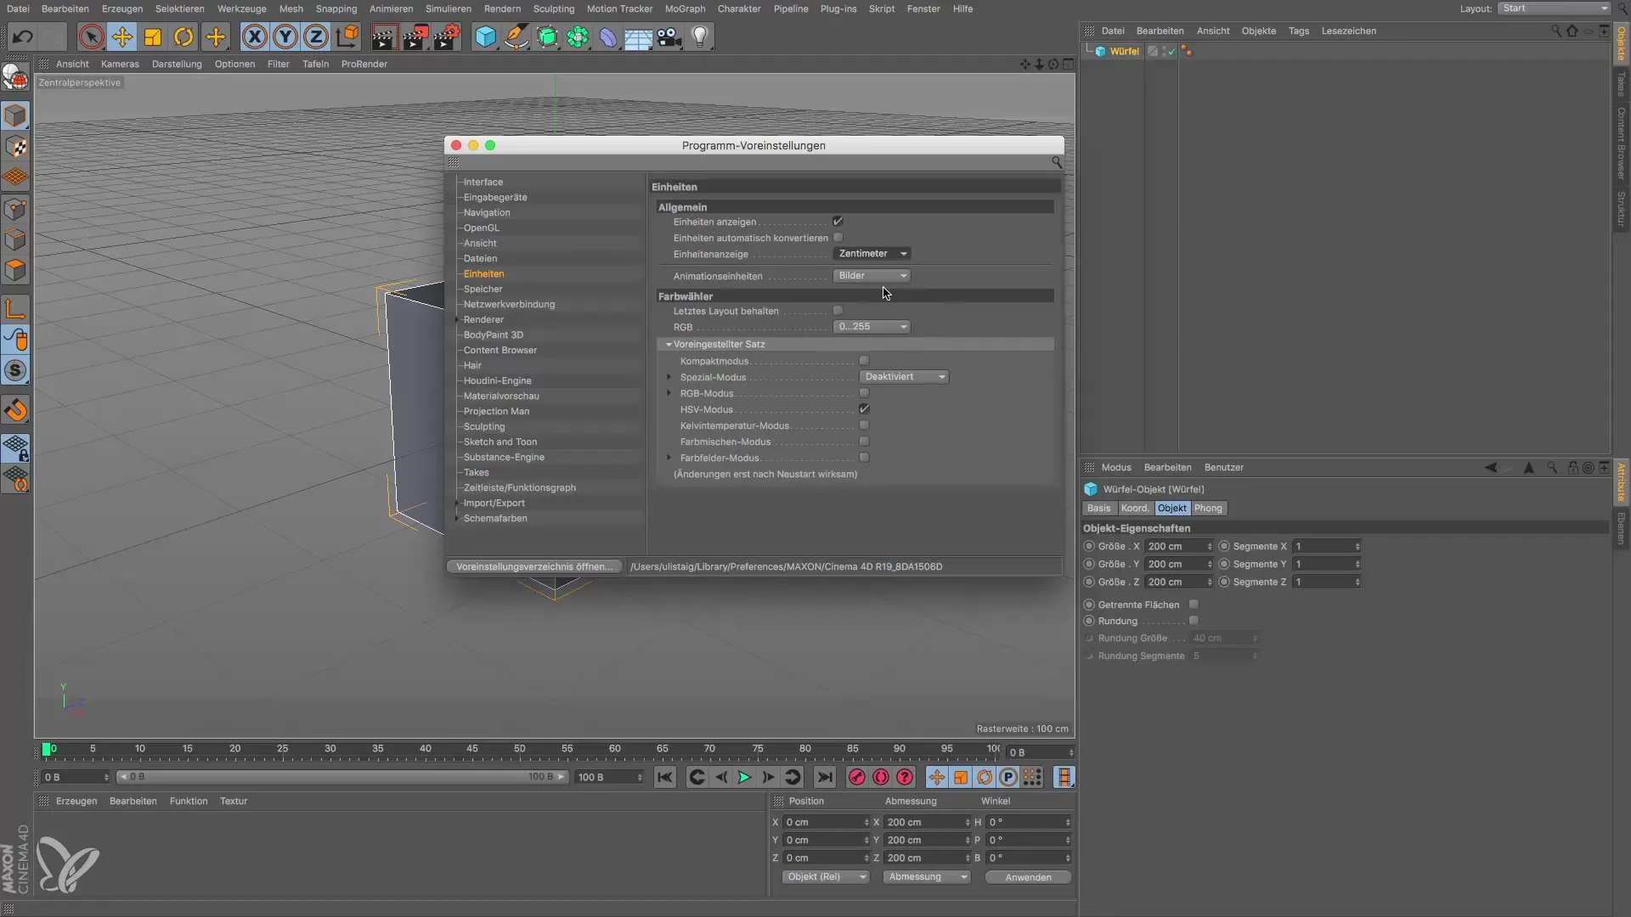
Task: Open Animationseinheiten Bilder dropdown
Action: pyautogui.click(x=872, y=276)
